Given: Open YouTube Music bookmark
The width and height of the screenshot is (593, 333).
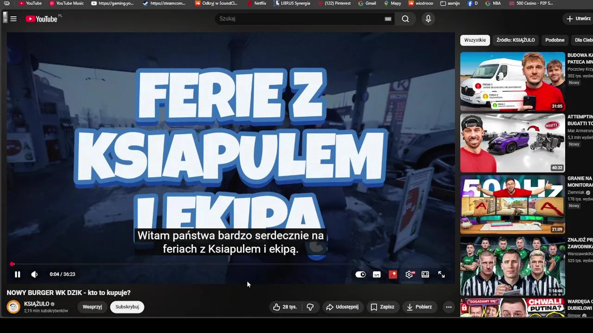Looking at the screenshot, I should coord(67,3).
